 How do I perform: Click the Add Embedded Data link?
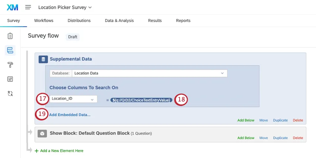(x=70, y=115)
